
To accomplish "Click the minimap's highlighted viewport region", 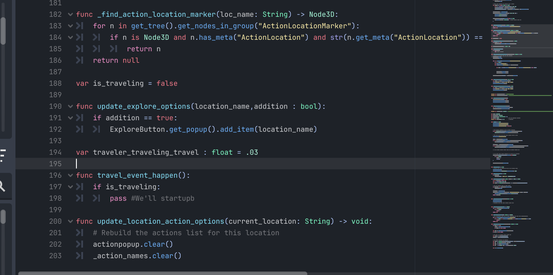I will tap(521, 41).
